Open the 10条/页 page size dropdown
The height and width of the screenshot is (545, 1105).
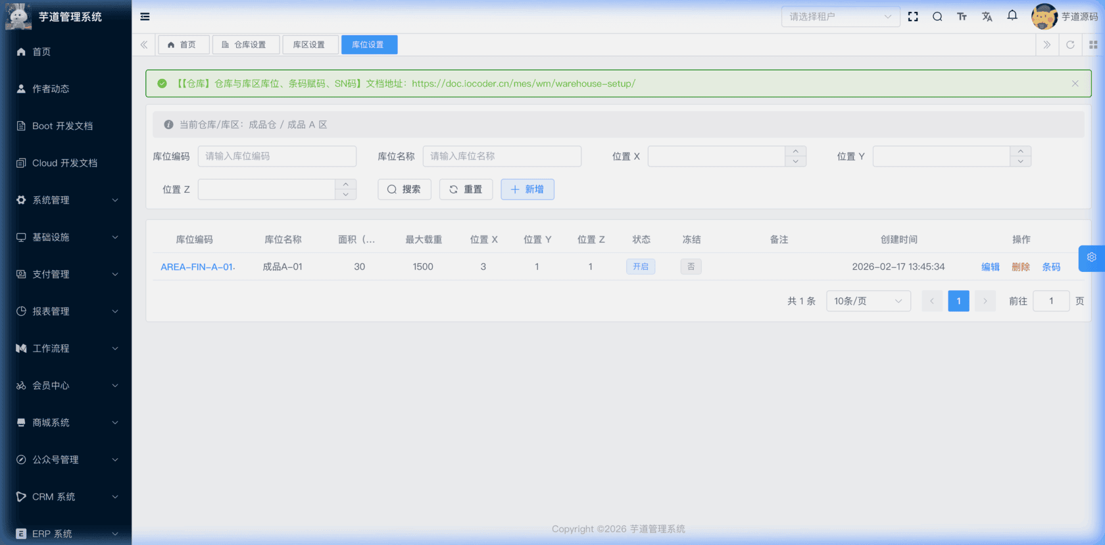pos(868,301)
